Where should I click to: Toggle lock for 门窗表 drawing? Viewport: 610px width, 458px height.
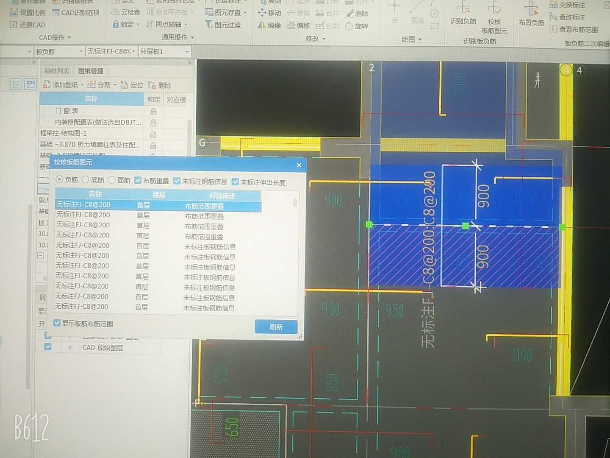(x=153, y=111)
